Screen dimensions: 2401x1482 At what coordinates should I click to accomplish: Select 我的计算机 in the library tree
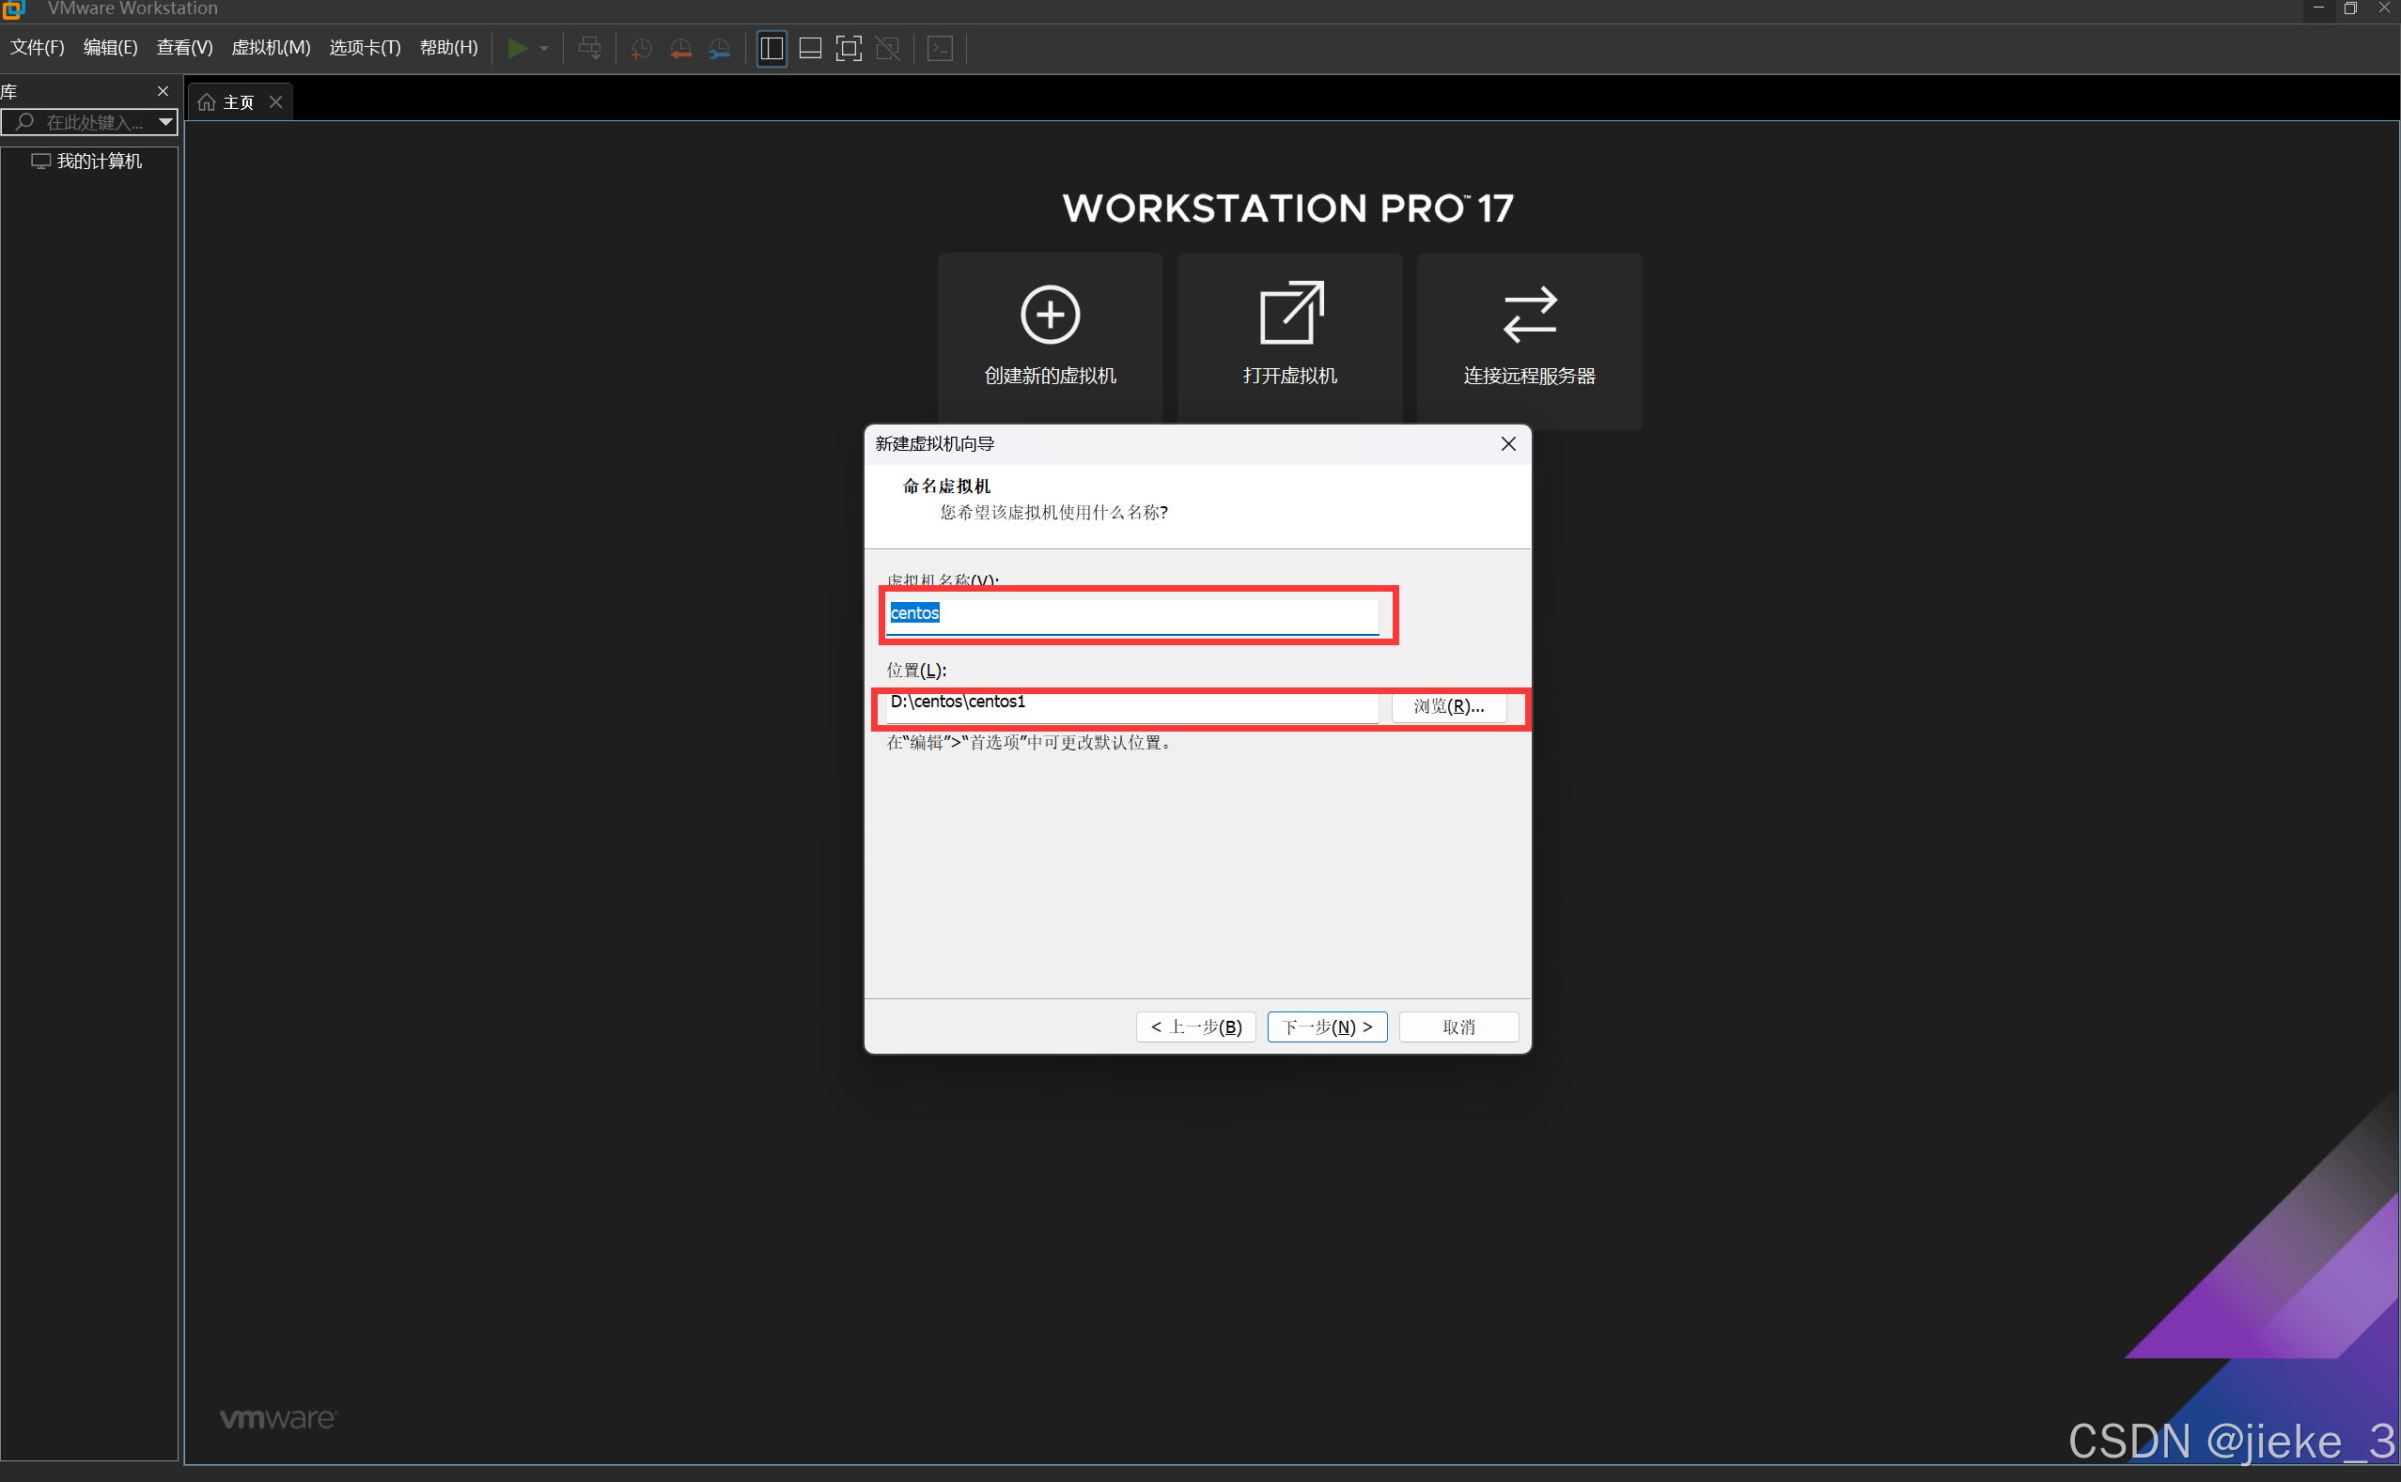98,161
